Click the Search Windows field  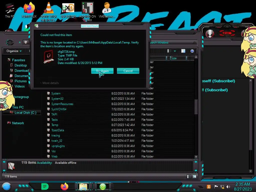click(173, 42)
